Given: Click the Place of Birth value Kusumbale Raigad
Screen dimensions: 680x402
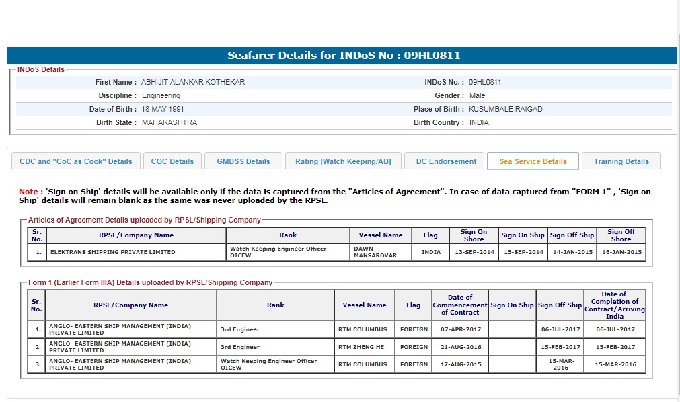Looking at the screenshot, I should tap(505, 109).
